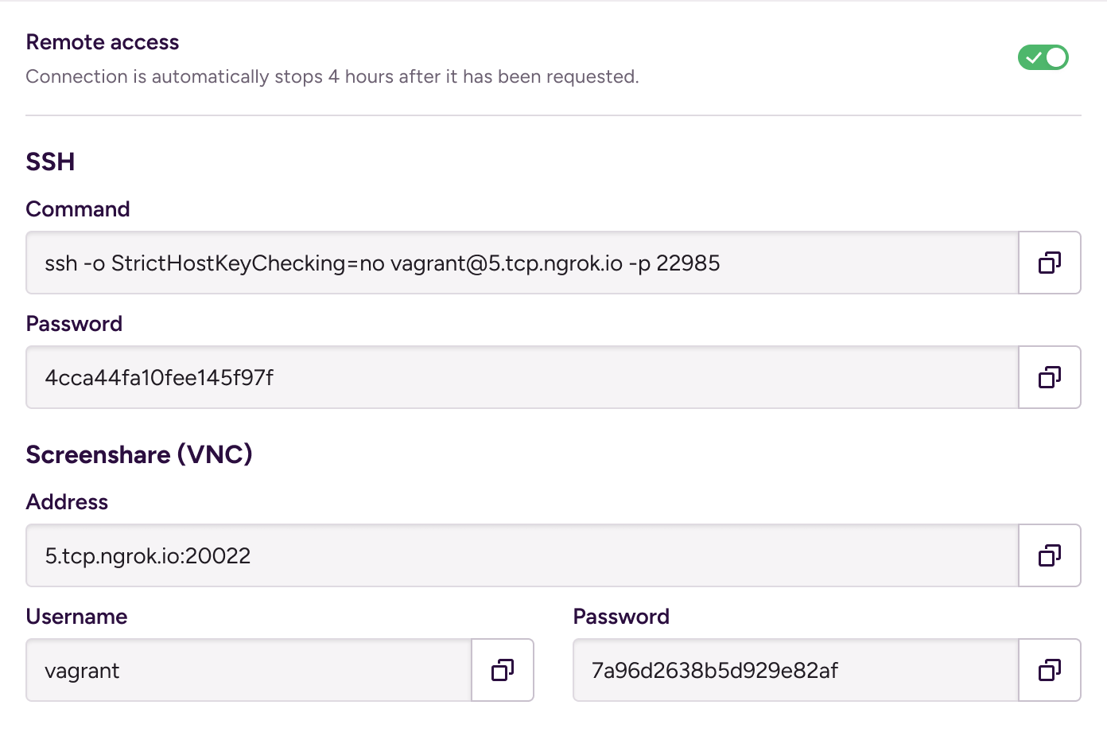This screenshot has width=1107, height=740.
Task: Copy the VNC screenshare password
Action: 1050,670
